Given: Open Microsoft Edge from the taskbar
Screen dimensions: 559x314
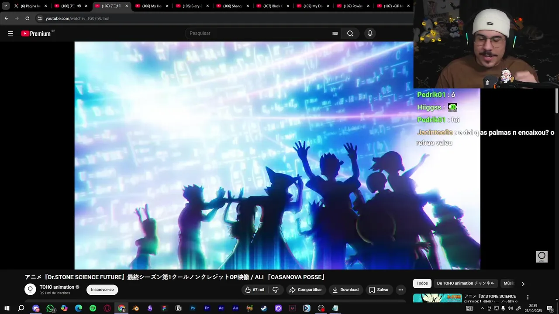Looking at the screenshot, I should [x=79, y=308].
